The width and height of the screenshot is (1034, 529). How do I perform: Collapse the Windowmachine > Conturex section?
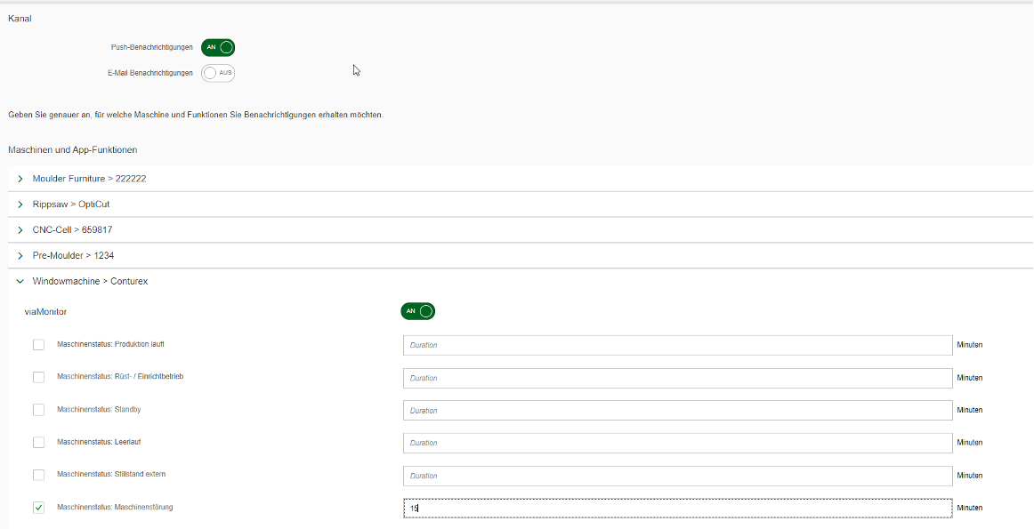[x=521, y=281]
